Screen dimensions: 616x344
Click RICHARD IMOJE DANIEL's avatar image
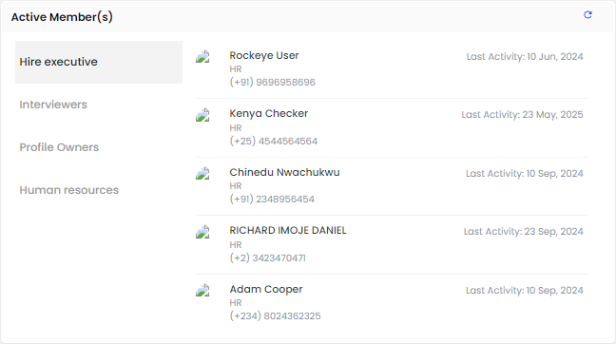point(202,232)
